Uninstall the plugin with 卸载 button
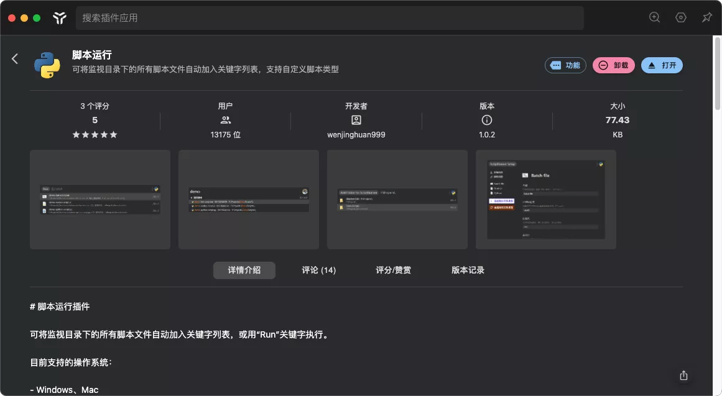 (613, 65)
